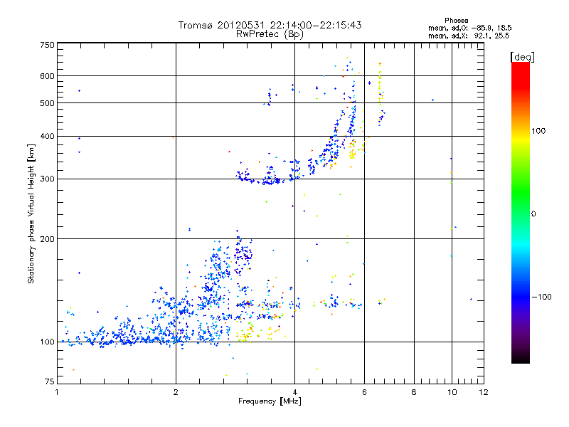Click the '12' frequency tick label
The height and width of the screenshot is (427, 569).
[484, 392]
